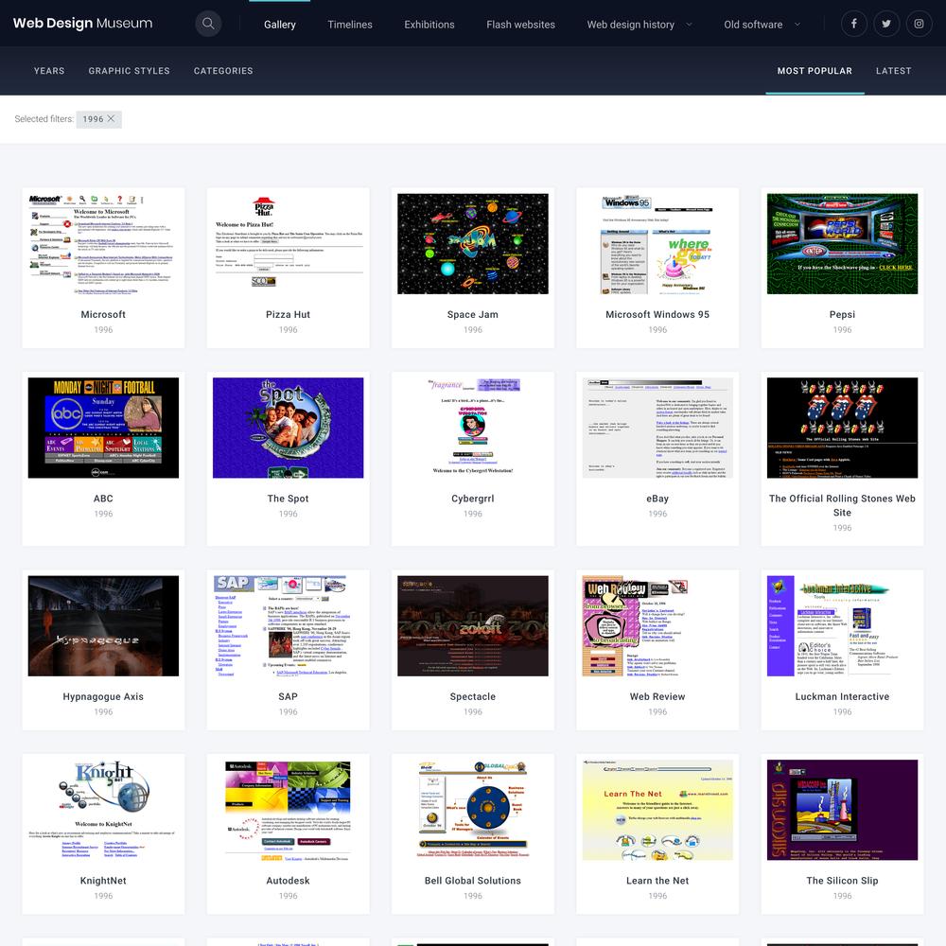The height and width of the screenshot is (946, 946).
Task: Open the search magnifier icon
Action: (x=208, y=25)
